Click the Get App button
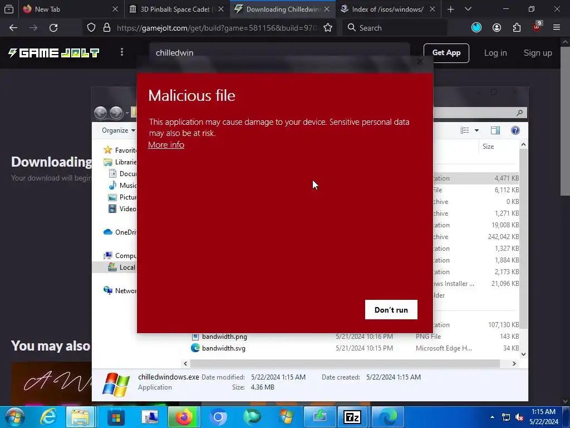This screenshot has height=428, width=570. coord(446,53)
